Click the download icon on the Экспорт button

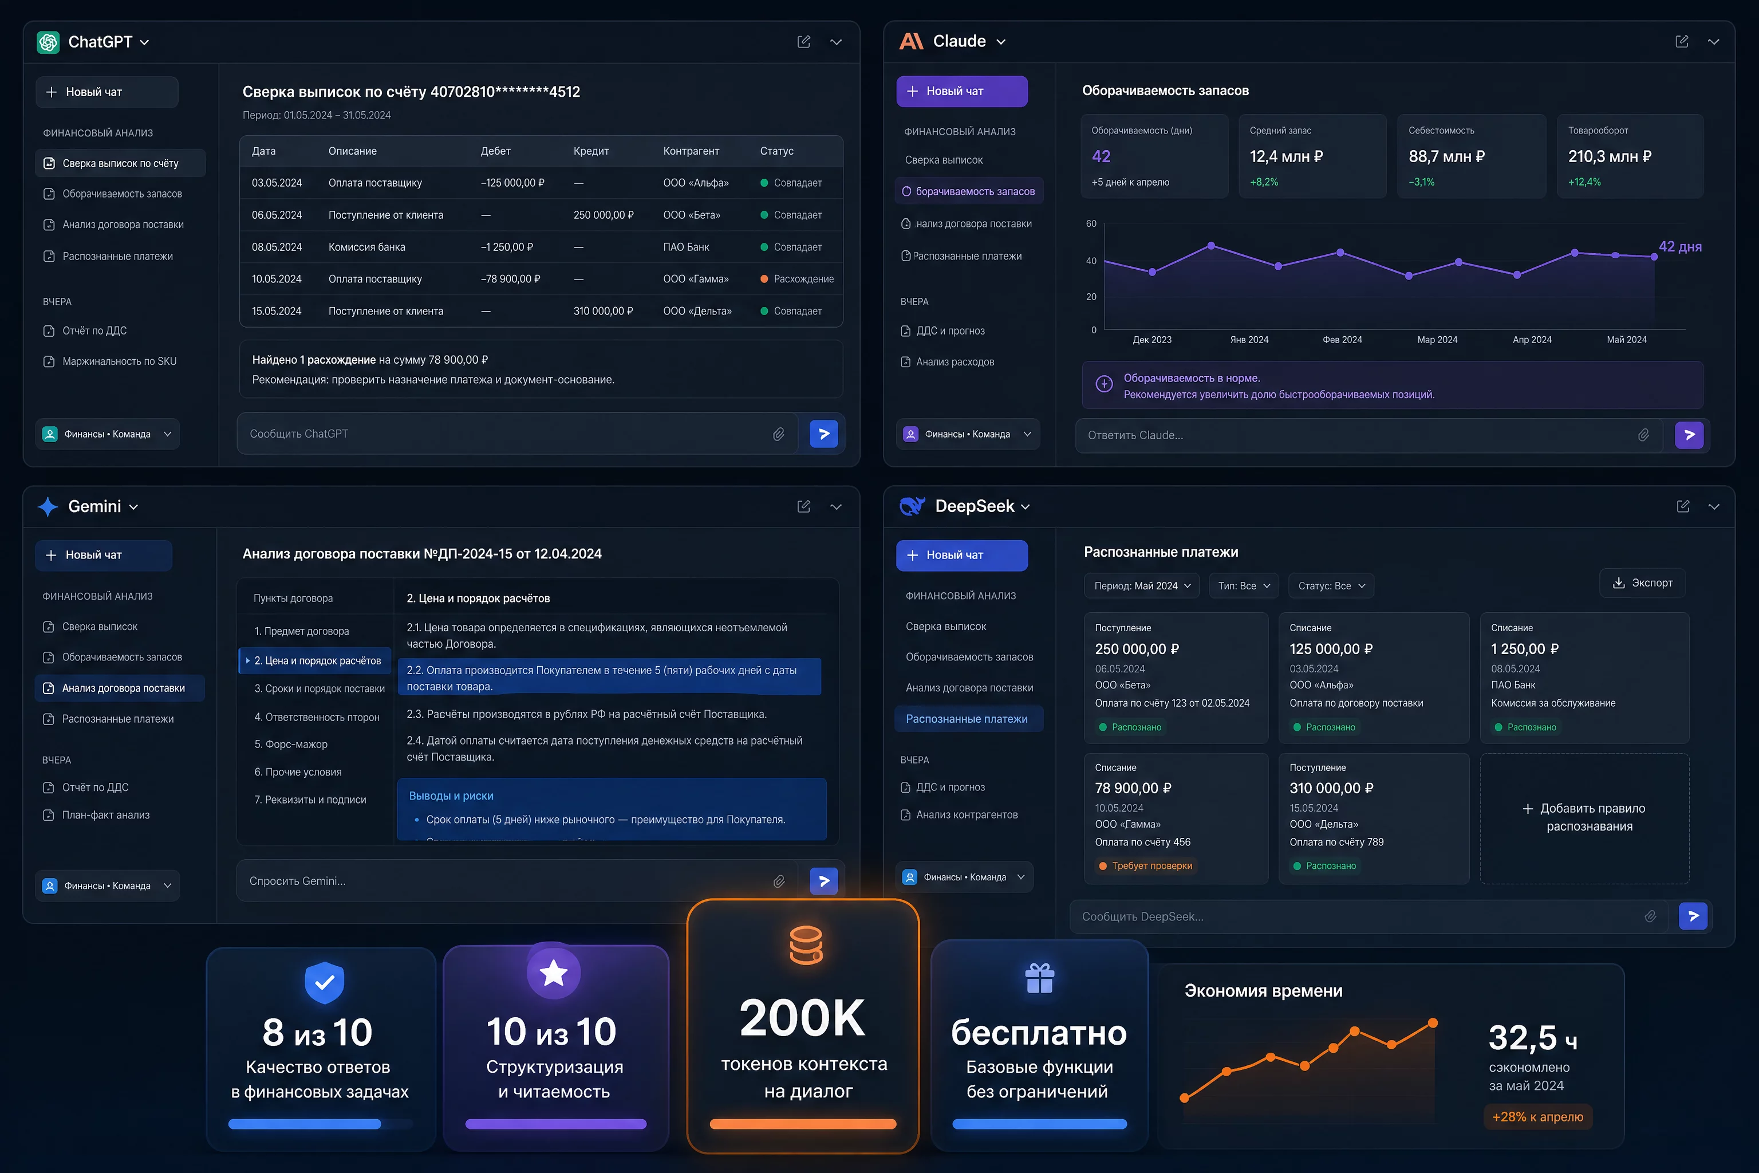[1618, 582]
